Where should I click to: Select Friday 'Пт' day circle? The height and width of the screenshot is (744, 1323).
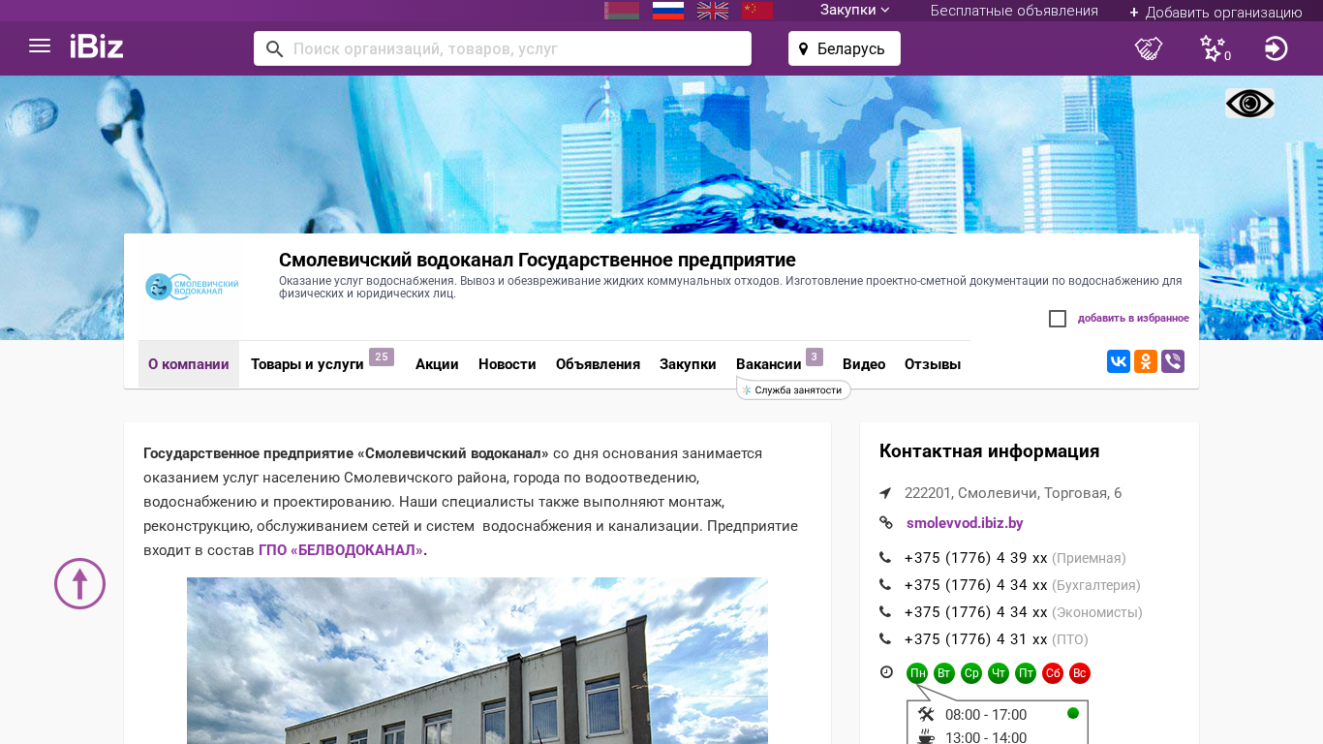pyautogui.click(x=1026, y=673)
